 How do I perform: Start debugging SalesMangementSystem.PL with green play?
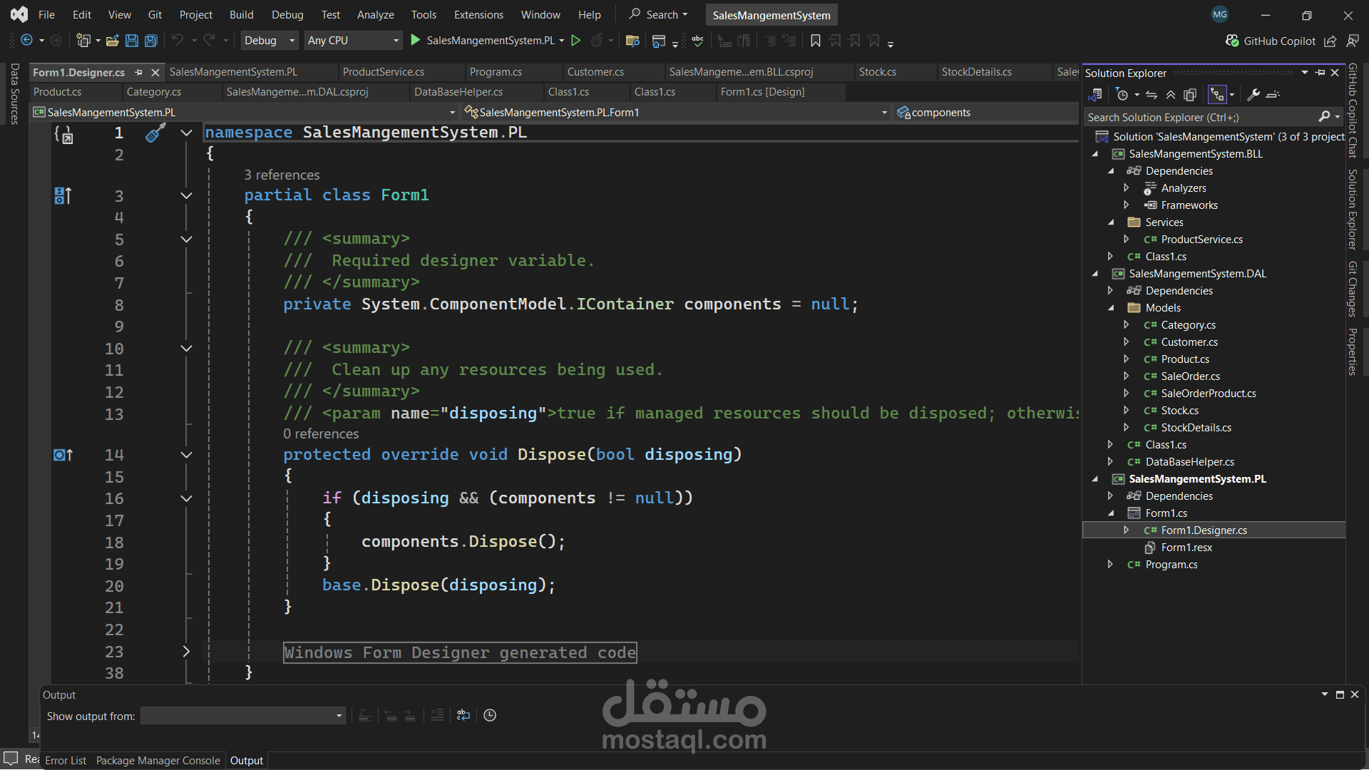(x=416, y=41)
